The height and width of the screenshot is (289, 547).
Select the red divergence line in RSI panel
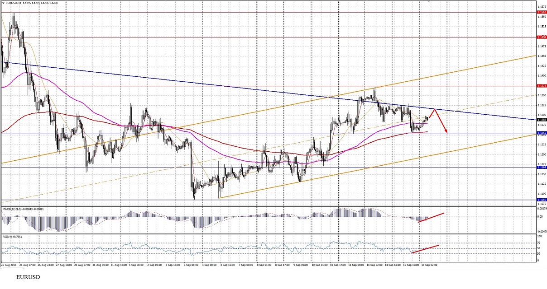pos(425,249)
